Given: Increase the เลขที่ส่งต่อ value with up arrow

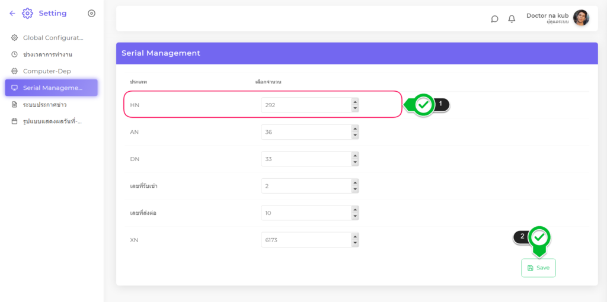Looking at the screenshot, I should pyautogui.click(x=355, y=210).
